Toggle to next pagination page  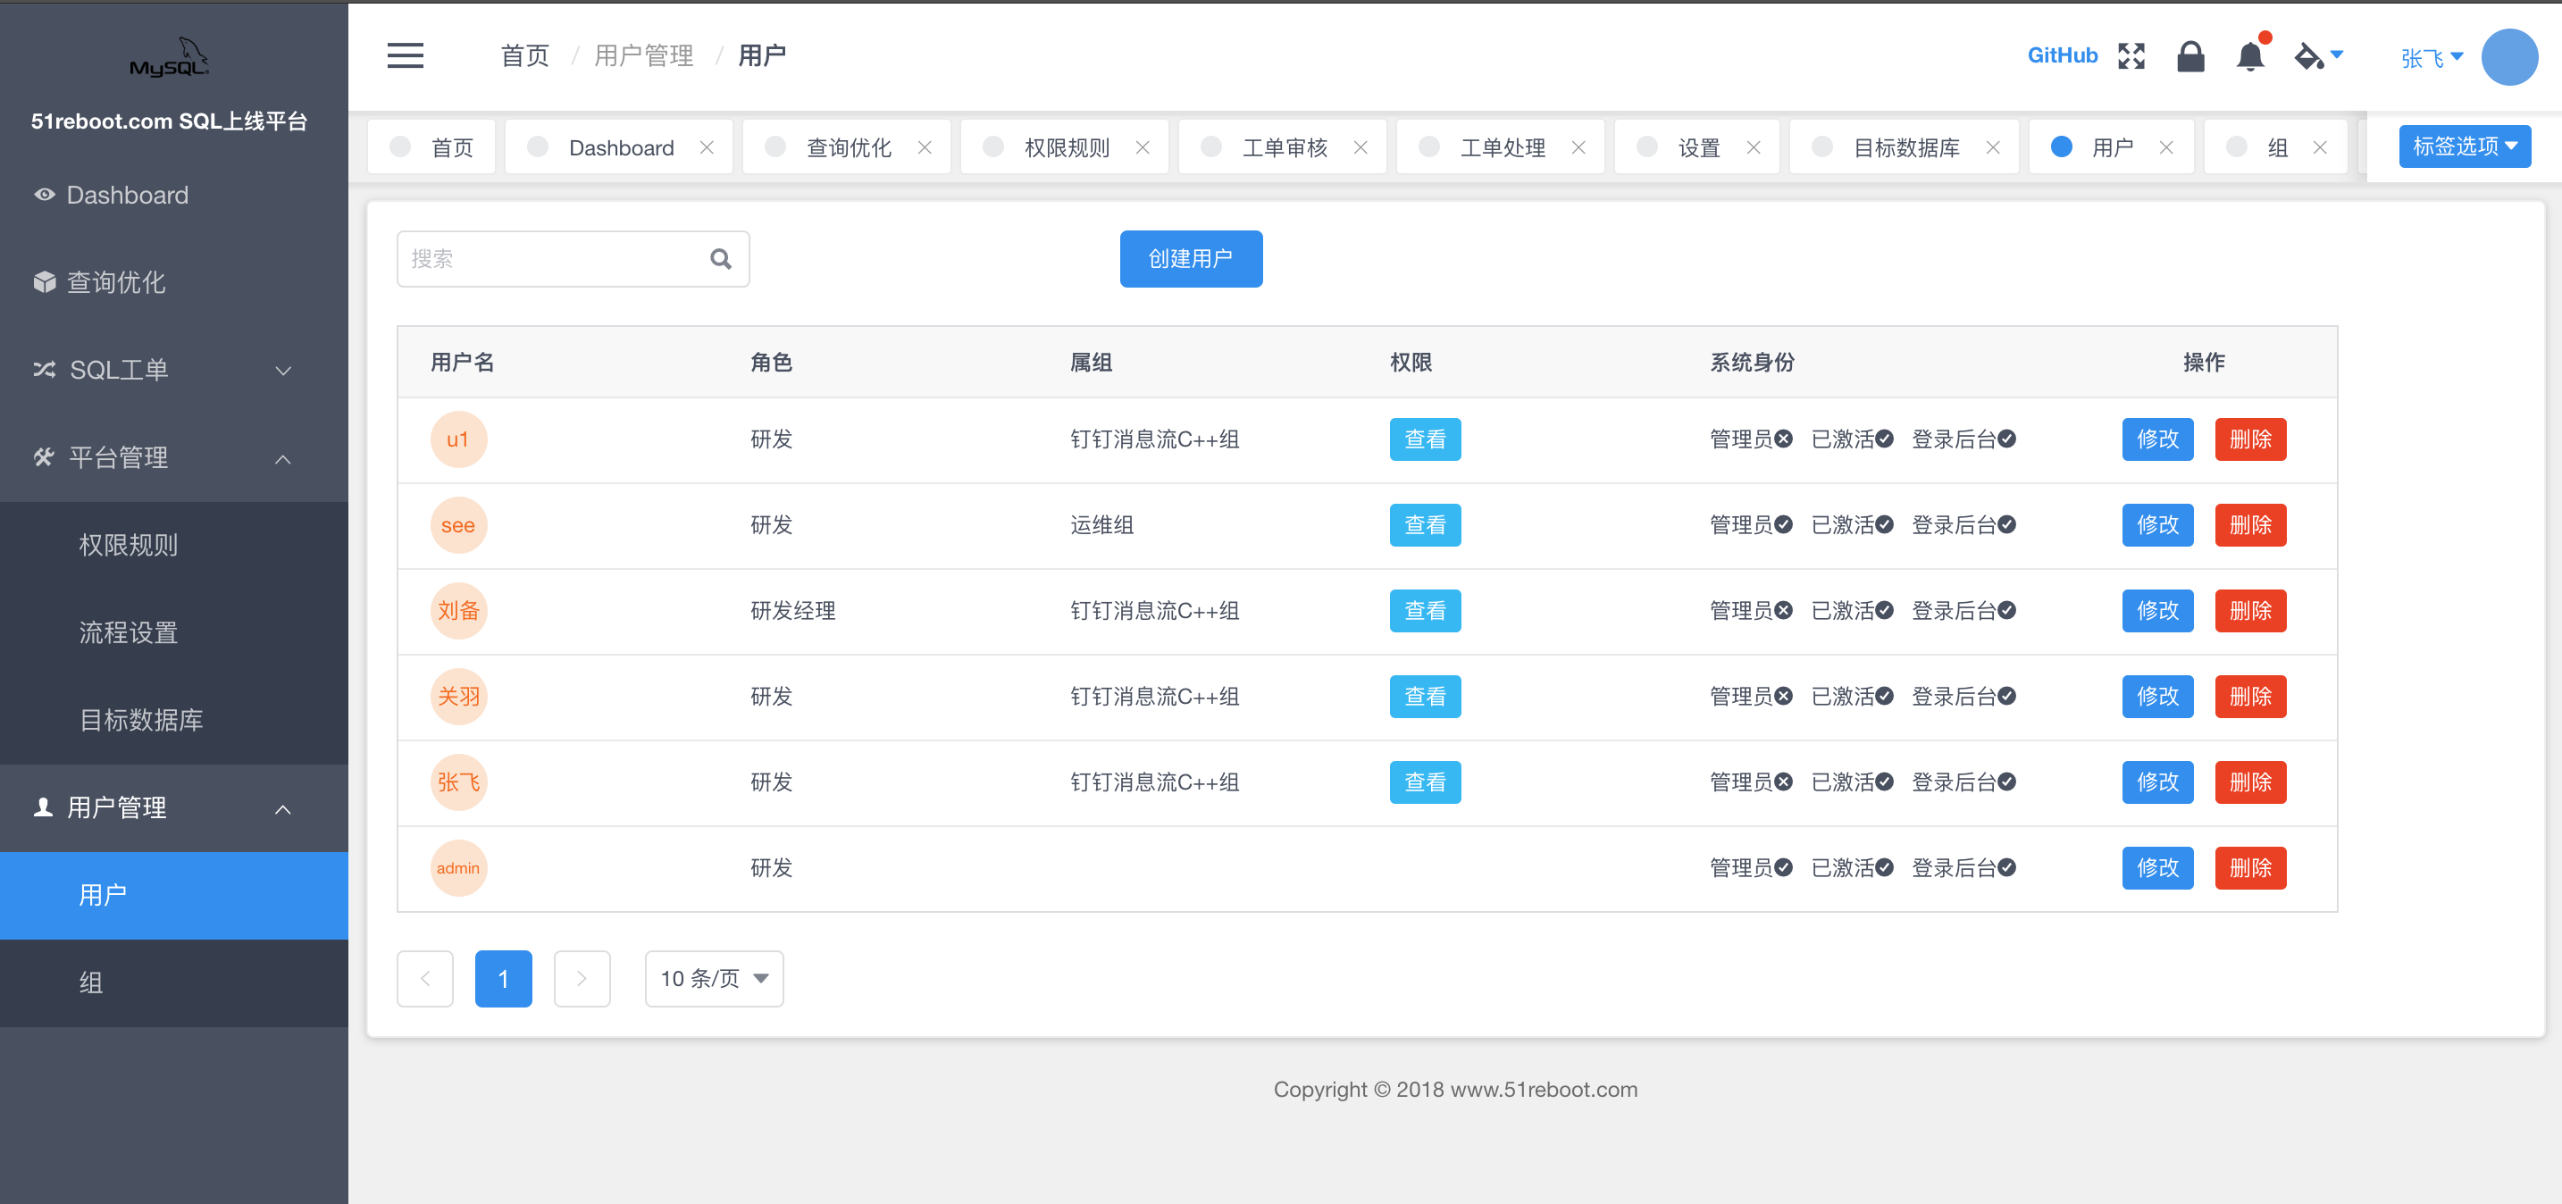pos(582,979)
